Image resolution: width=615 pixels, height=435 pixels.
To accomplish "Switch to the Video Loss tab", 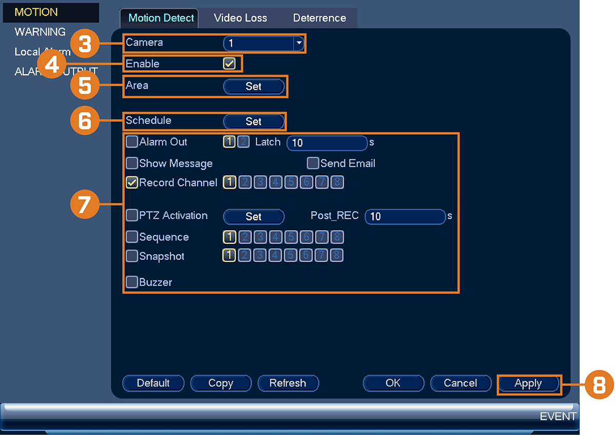I will [x=240, y=18].
